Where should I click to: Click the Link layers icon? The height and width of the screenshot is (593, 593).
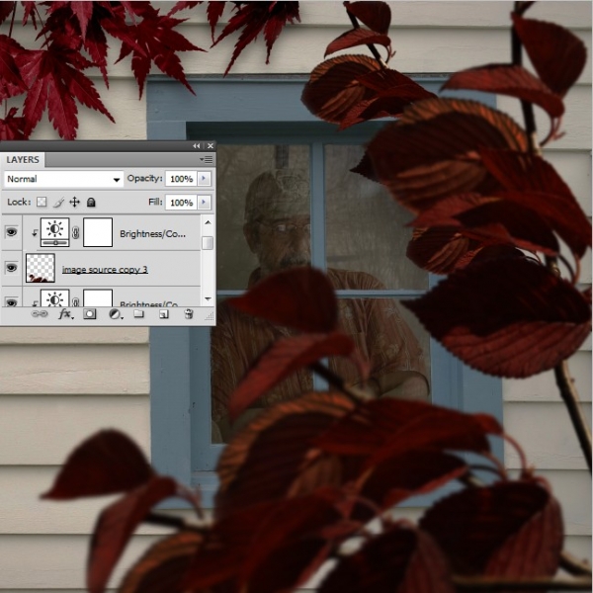click(40, 314)
